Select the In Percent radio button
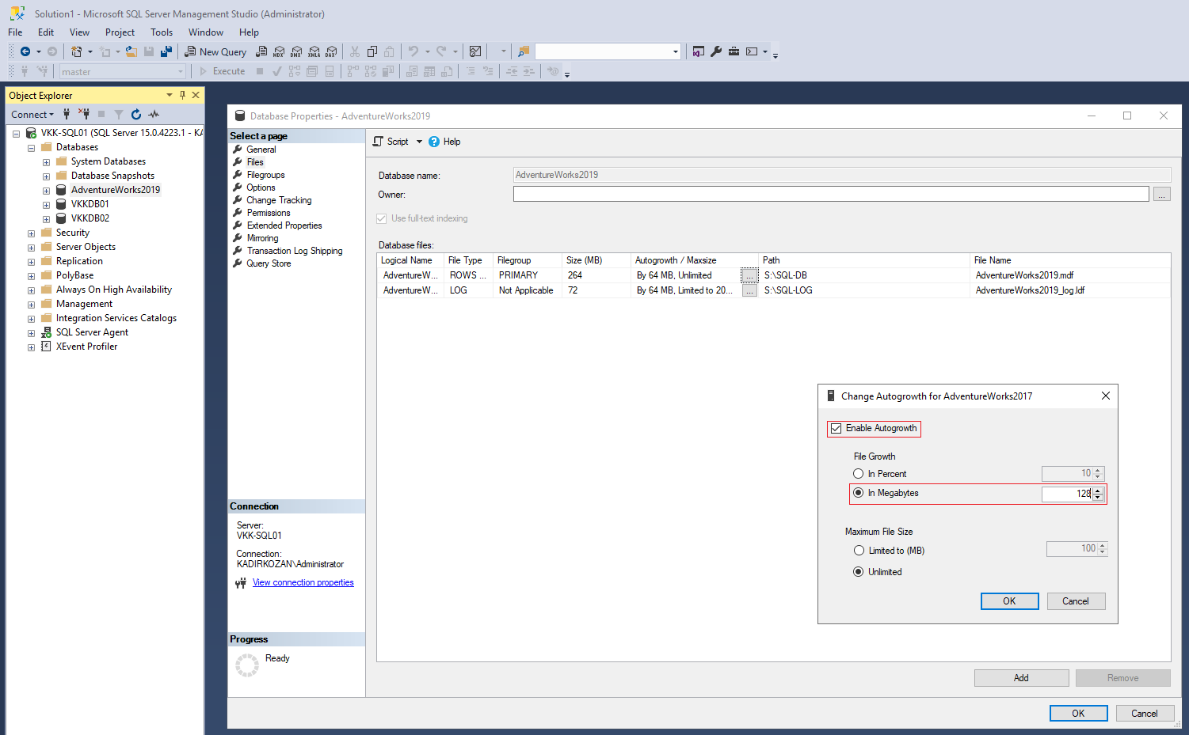The width and height of the screenshot is (1189, 735). 858,473
